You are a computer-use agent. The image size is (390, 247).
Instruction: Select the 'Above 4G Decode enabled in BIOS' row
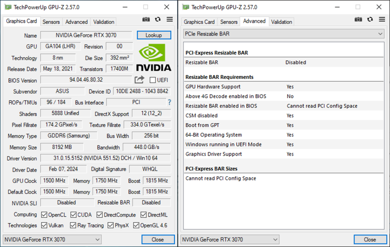point(284,96)
